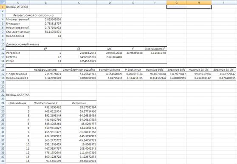Select Стандартная ошибка header in row 16

point(79,69)
